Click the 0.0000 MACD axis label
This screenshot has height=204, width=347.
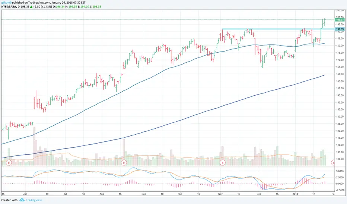pos(340,184)
